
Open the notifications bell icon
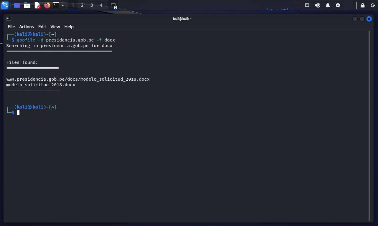click(x=328, y=5)
